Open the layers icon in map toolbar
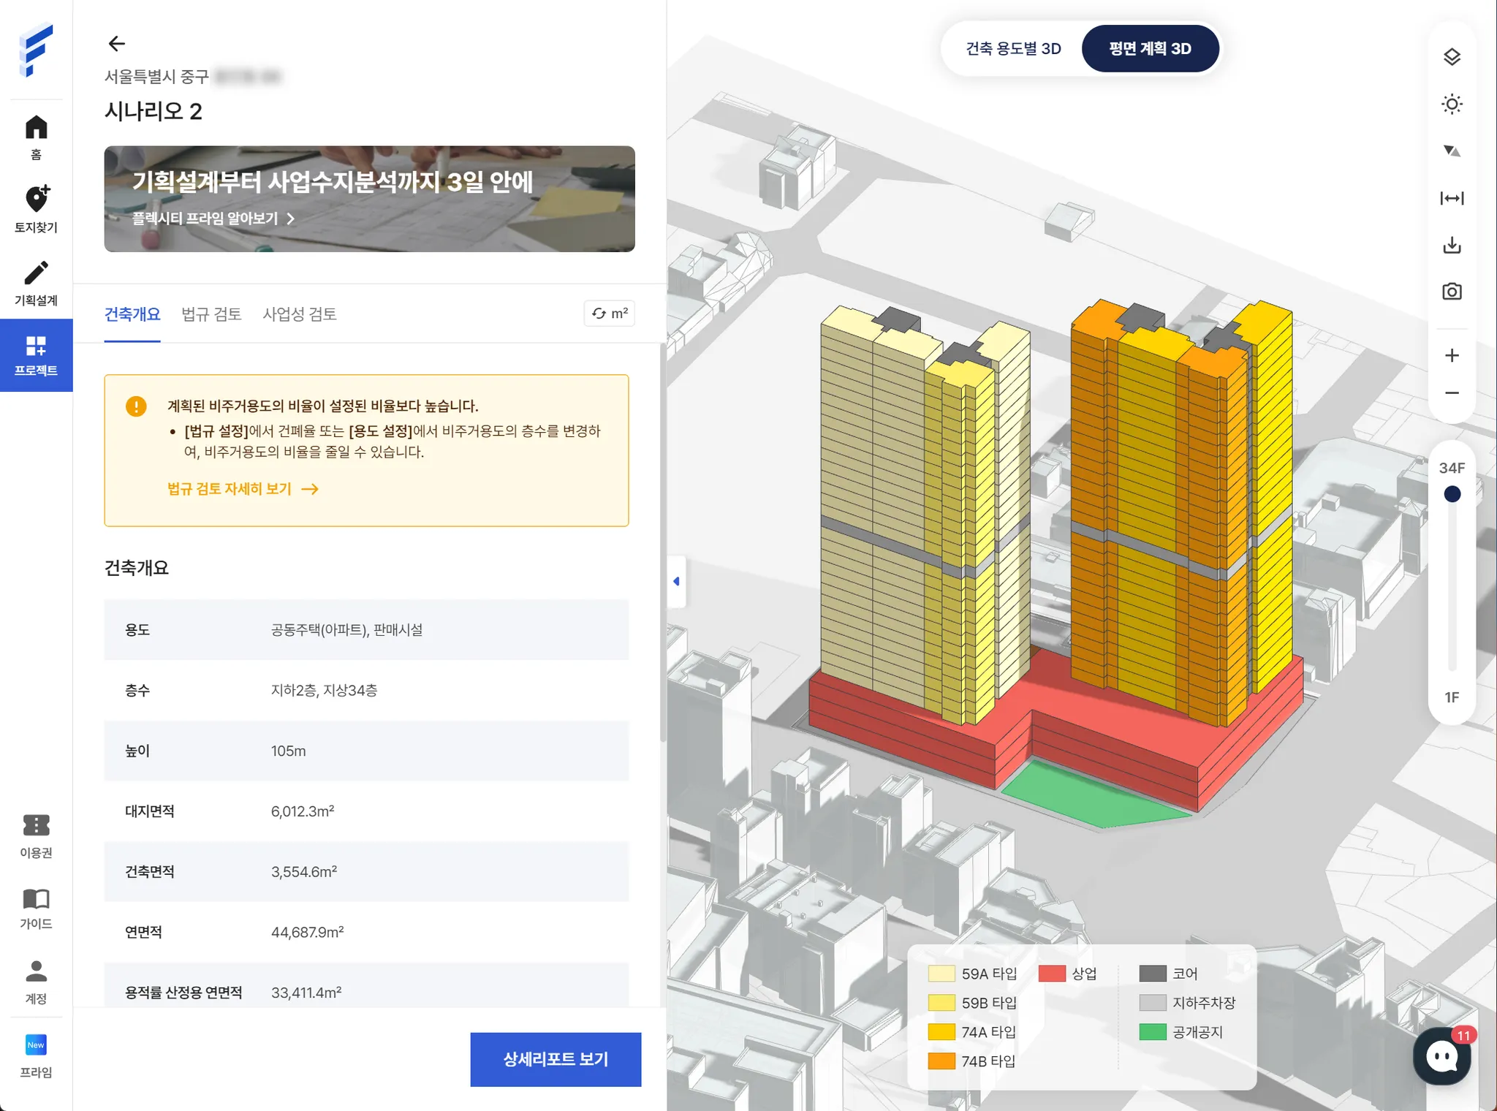The image size is (1497, 1111). (x=1452, y=57)
